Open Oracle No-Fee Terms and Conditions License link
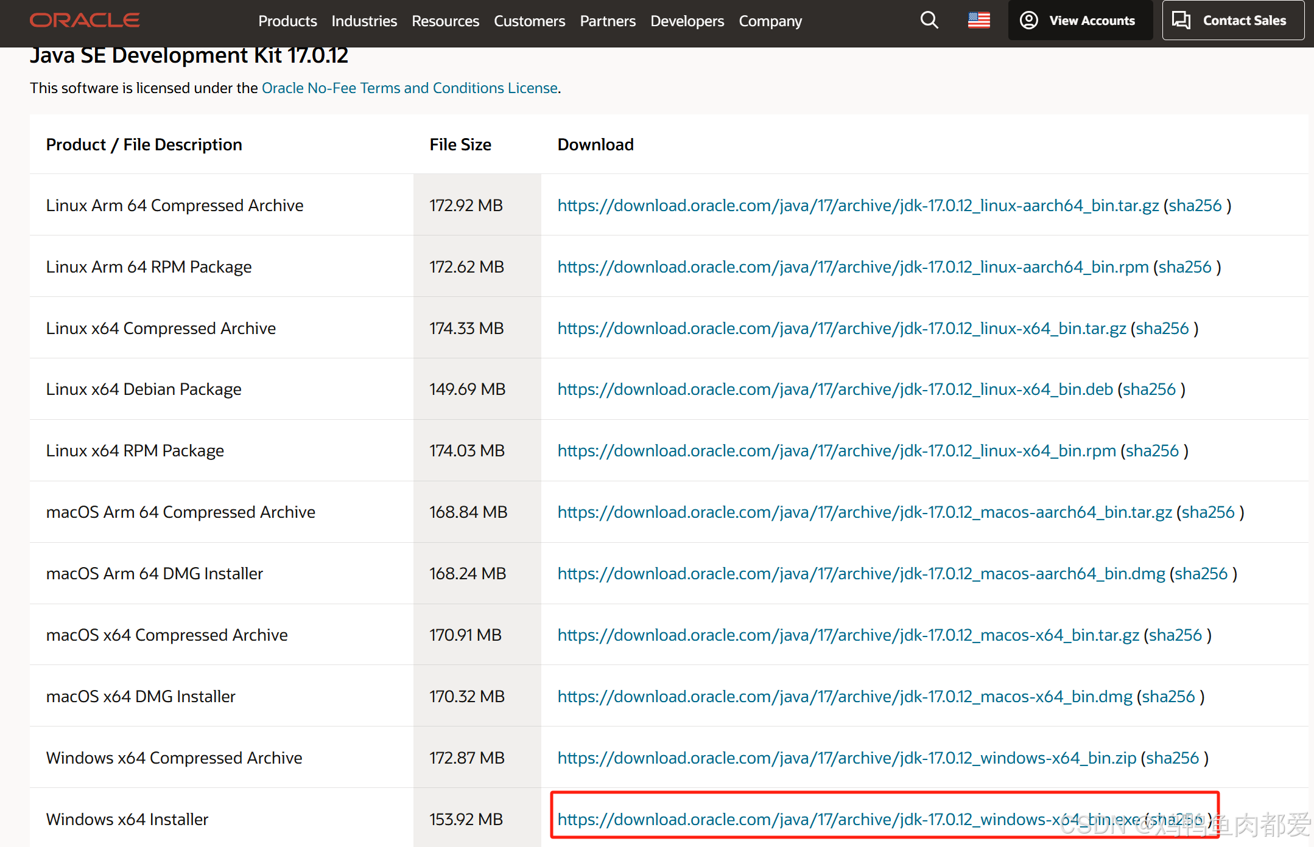Image resolution: width=1314 pixels, height=847 pixels. [x=410, y=88]
